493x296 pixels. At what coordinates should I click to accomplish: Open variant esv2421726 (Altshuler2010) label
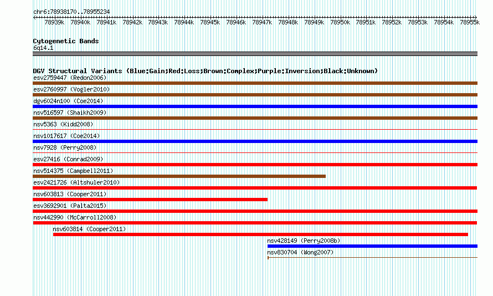coord(76,182)
